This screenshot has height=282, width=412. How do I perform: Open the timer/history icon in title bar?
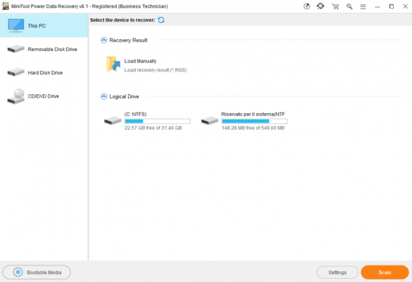306,6
